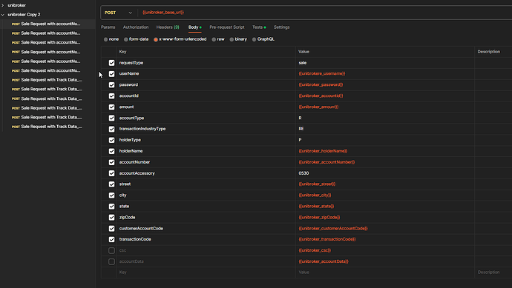
Task: Uncheck the transactionIndustryType parameter
Action: (111, 130)
